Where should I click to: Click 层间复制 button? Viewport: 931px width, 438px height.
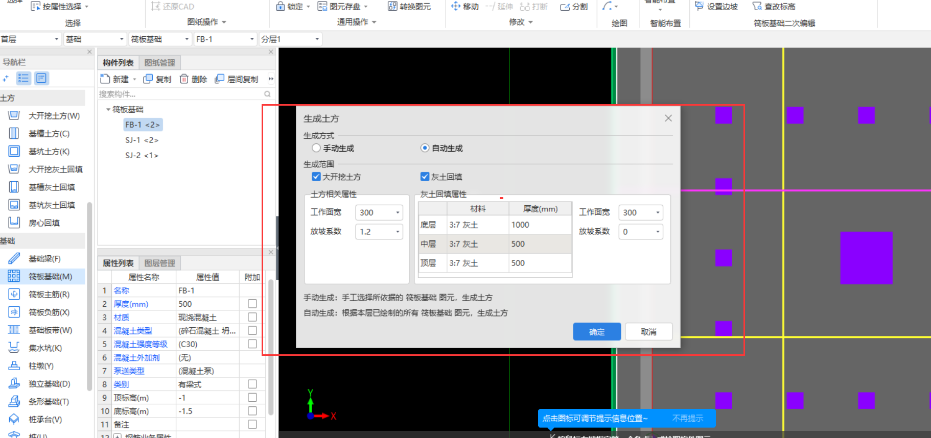(237, 79)
